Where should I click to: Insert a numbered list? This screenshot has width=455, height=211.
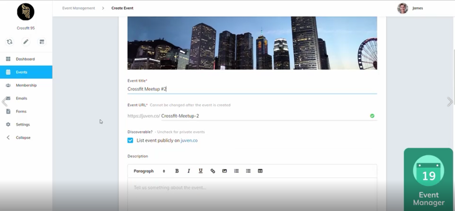click(237, 171)
